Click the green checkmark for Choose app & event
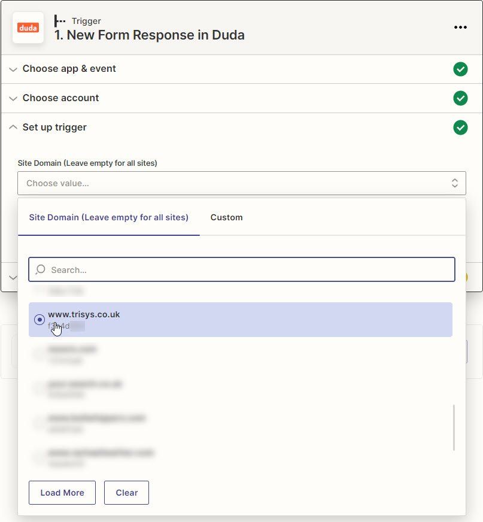The height and width of the screenshot is (522, 483). pos(460,69)
